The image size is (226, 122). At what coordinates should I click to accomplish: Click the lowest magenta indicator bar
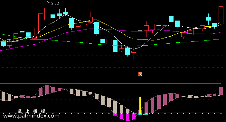[127, 117]
